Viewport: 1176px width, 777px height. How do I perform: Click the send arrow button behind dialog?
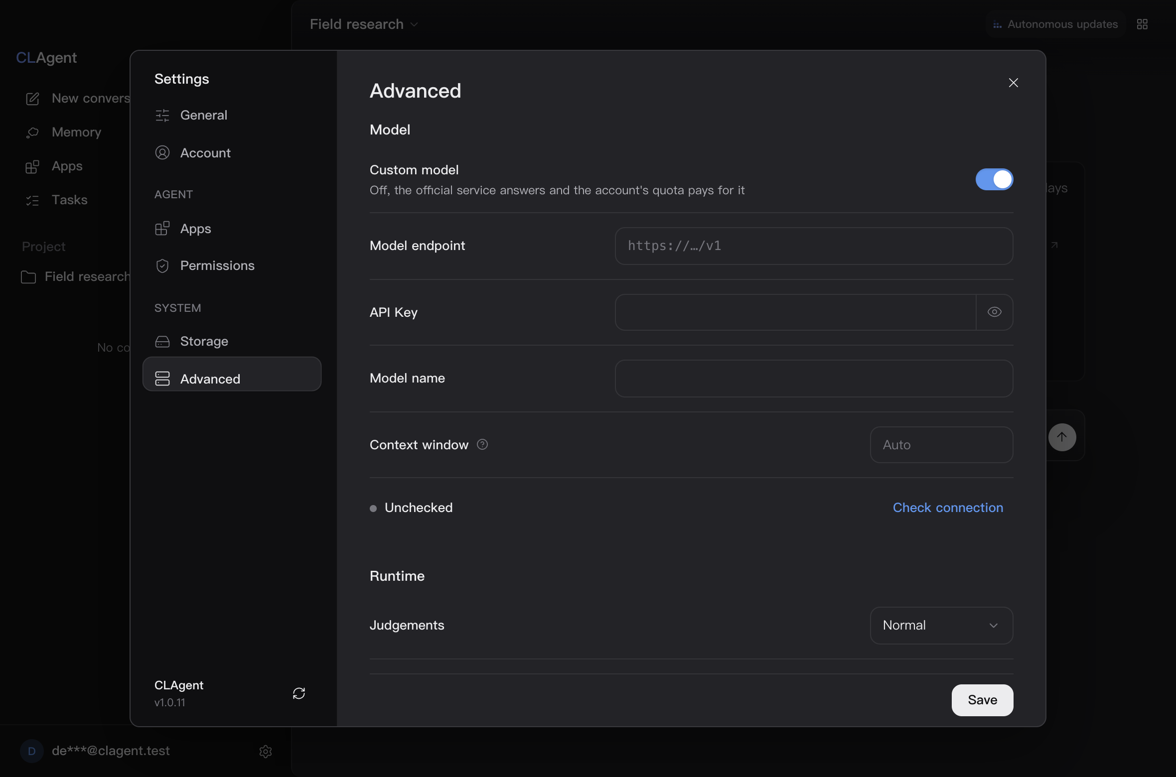(x=1062, y=437)
